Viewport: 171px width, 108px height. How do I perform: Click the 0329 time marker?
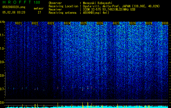pyautogui.click(x=149, y=23)
